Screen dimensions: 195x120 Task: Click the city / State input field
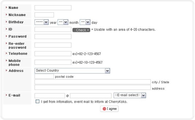pyautogui.click(x=93, y=82)
